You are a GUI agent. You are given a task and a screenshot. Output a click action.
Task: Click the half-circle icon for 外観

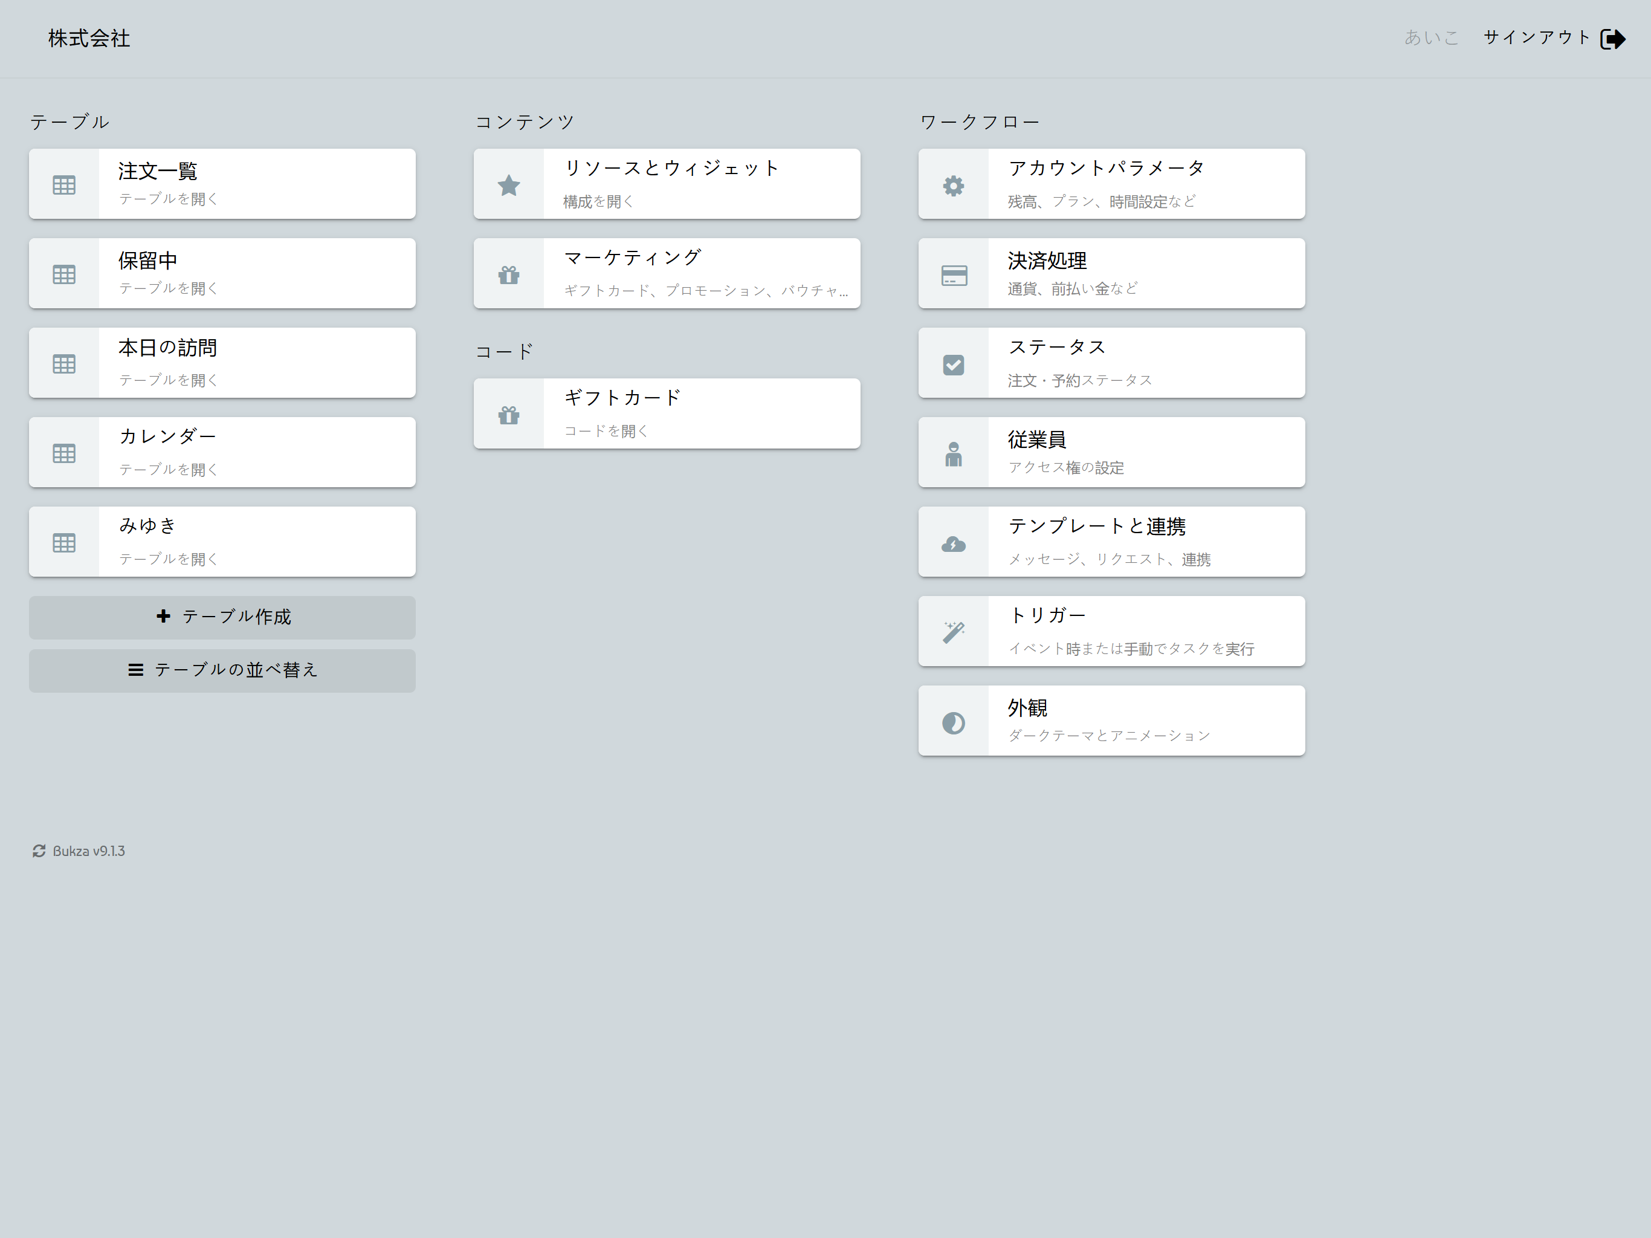coord(953,722)
